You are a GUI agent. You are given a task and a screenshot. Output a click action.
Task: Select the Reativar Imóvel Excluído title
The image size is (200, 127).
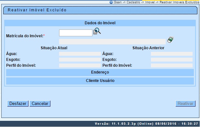(37, 10)
